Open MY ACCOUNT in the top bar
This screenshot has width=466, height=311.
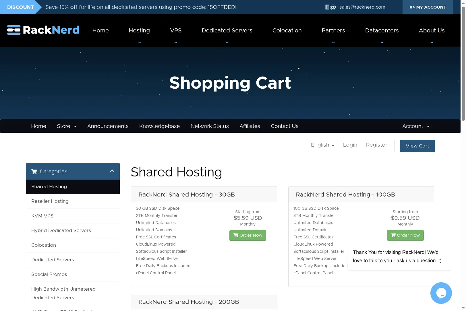428,7
